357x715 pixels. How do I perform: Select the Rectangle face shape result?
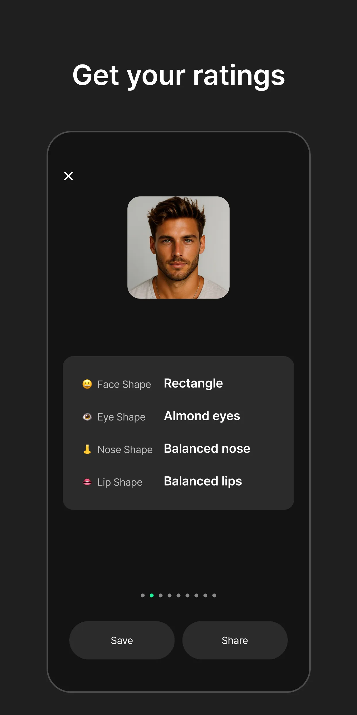click(193, 383)
